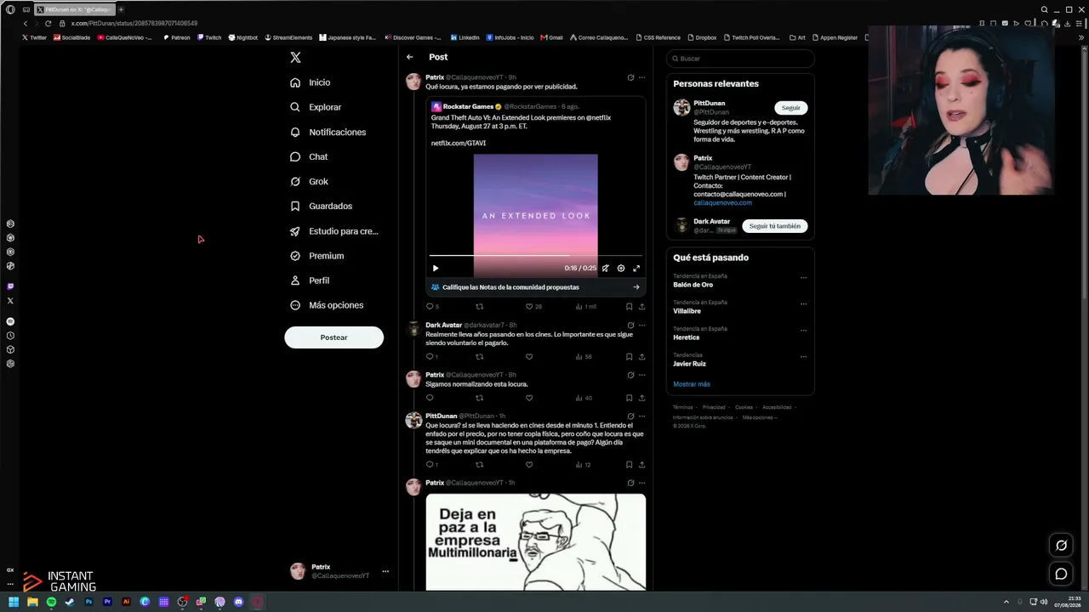Play the Extended Look video
The width and height of the screenshot is (1089, 612).
tap(436, 268)
